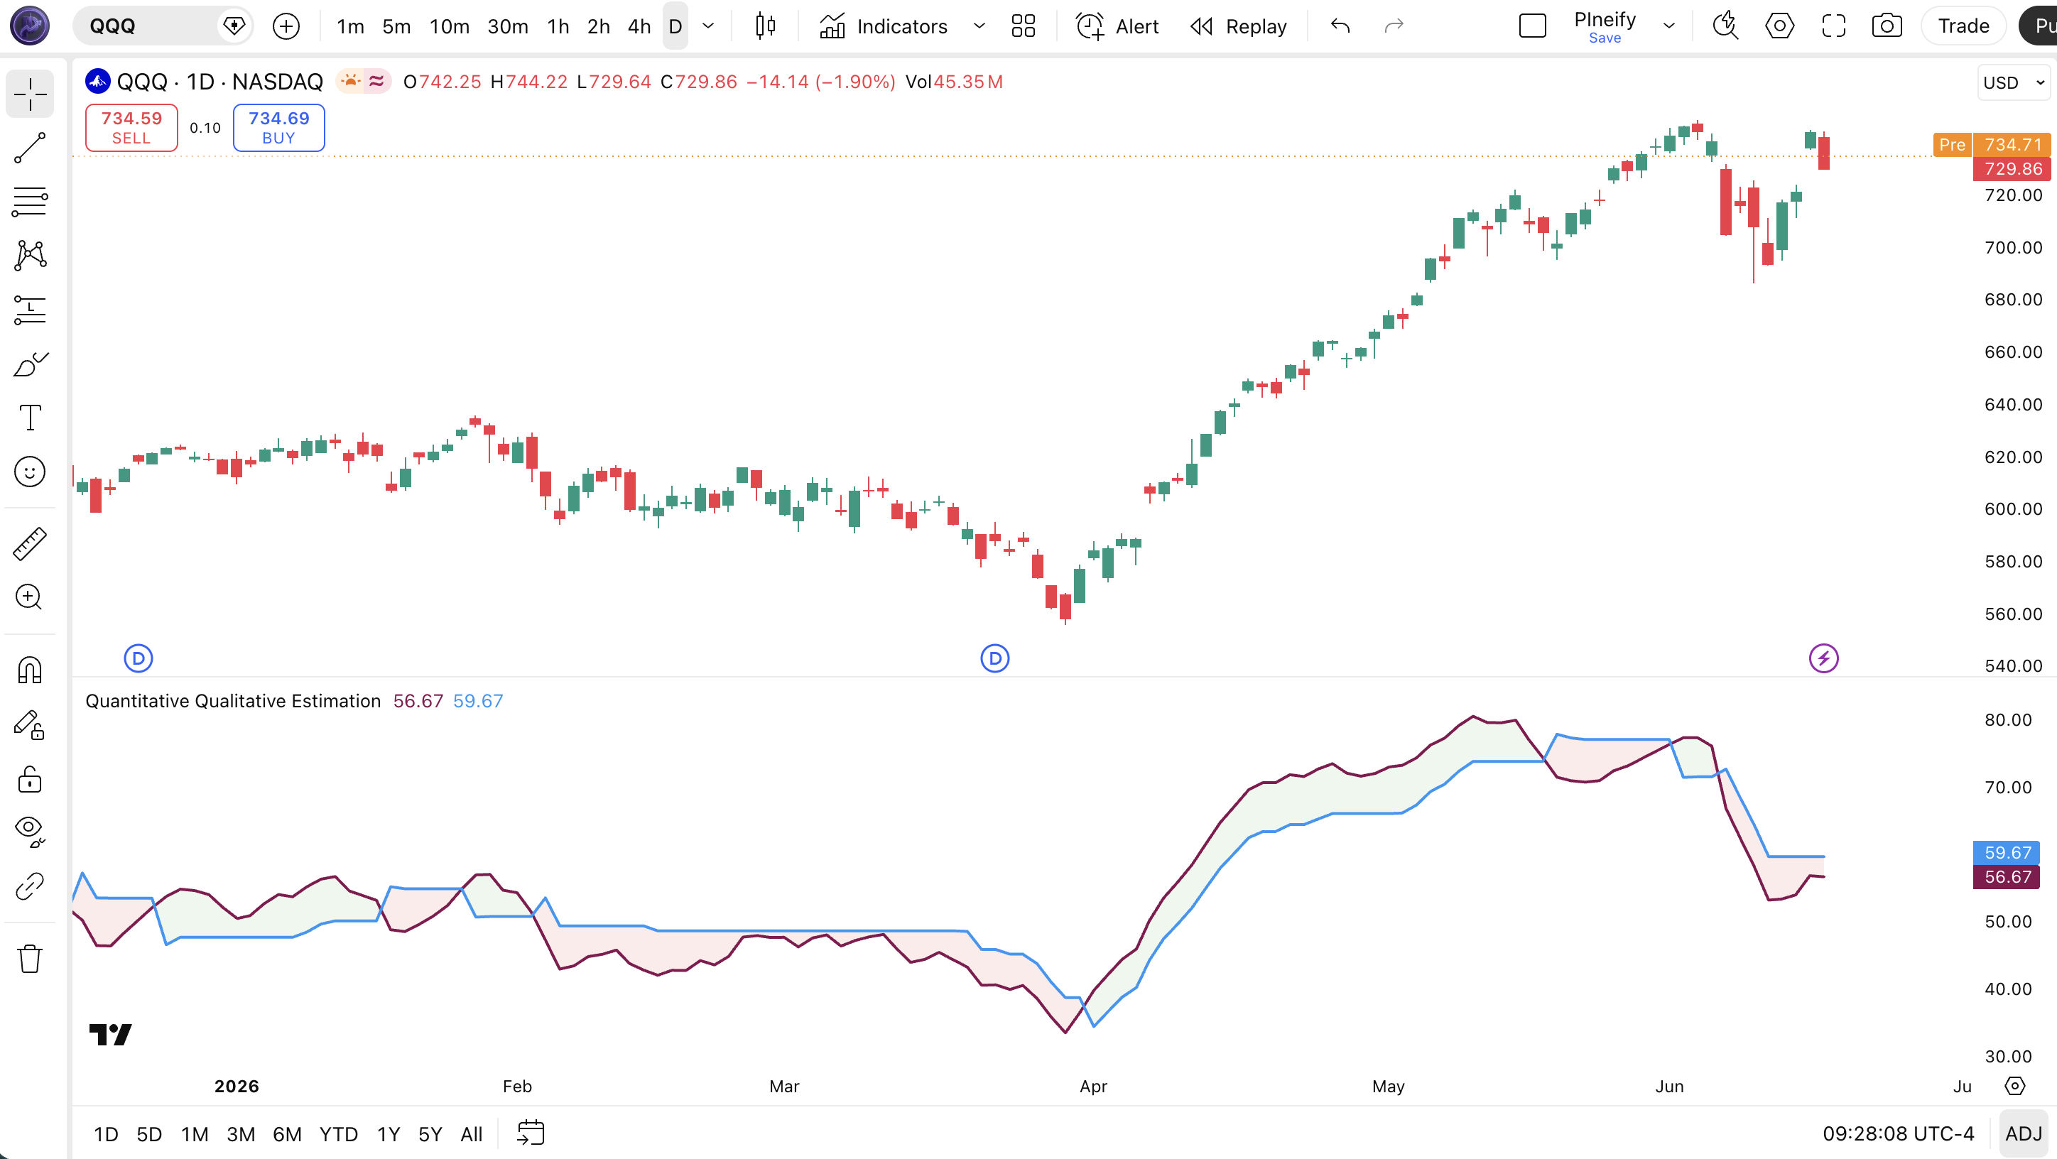Activate the zoom in tool
Viewport: 2057px width, 1159px height.
click(31, 597)
